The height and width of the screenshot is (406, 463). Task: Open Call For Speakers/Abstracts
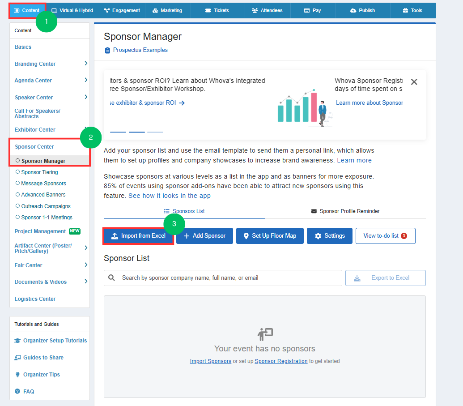coord(38,113)
